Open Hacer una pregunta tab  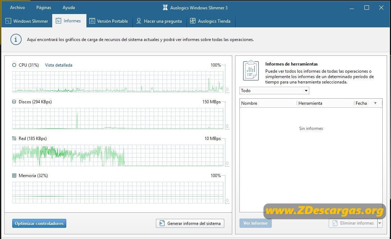[x=159, y=21]
